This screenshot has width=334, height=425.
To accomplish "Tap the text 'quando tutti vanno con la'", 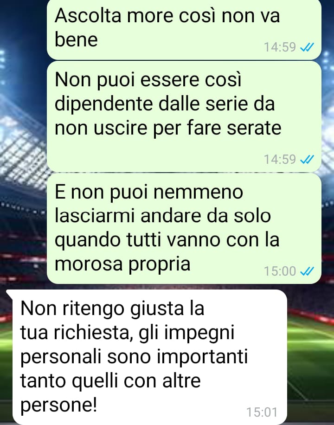I will [167, 241].
